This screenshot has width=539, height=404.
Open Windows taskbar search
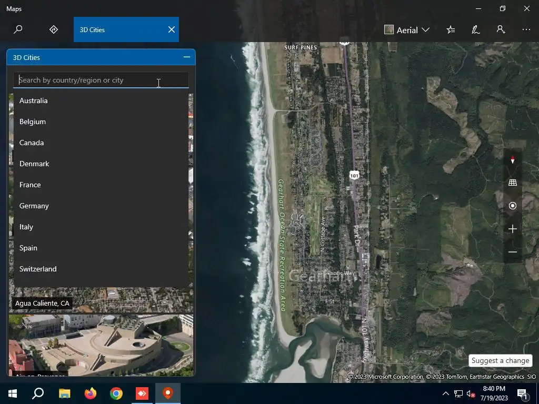(38, 393)
